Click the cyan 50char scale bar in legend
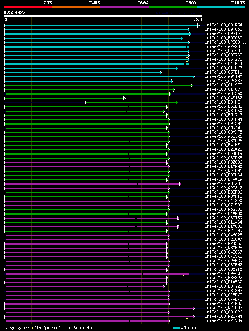Viewport: 249px width, 331px height. (x=176, y=328)
